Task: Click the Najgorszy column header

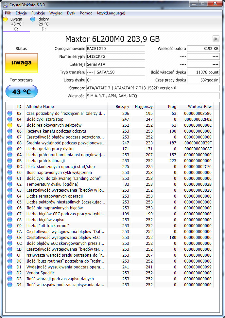Action: [143, 106]
